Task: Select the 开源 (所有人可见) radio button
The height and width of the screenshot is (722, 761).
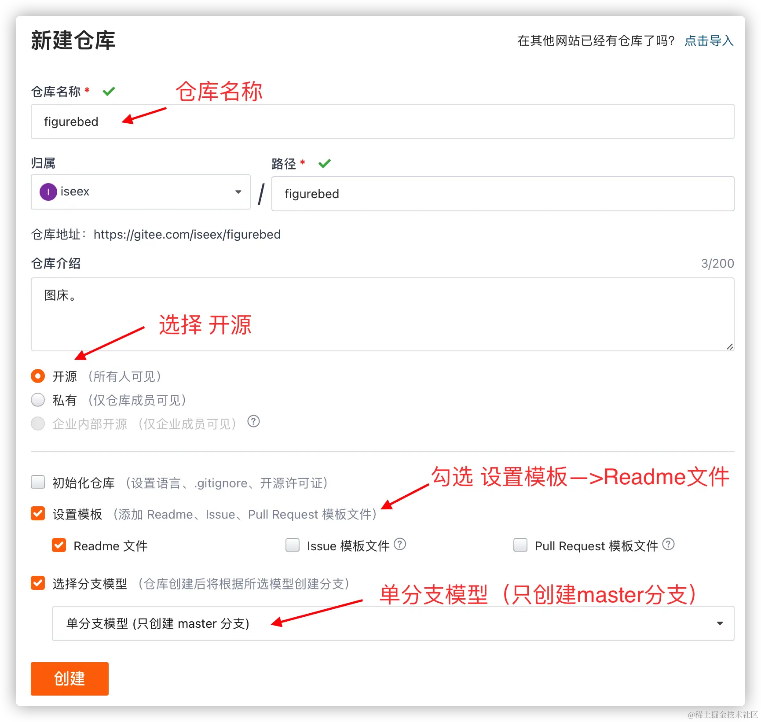Action: coord(38,376)
